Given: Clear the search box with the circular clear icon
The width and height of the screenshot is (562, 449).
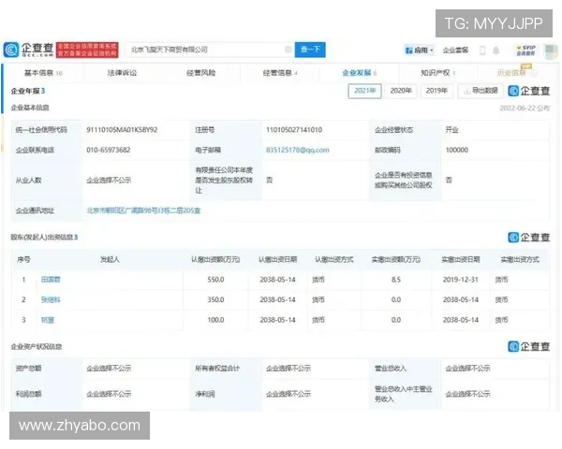Looking at the screenshot, I should [x=288, y=50].
